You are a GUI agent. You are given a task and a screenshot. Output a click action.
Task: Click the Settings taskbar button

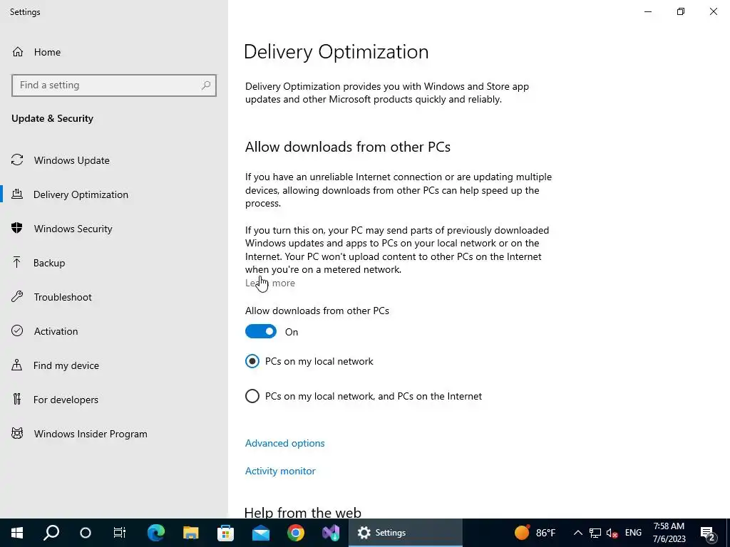[406, 533]
